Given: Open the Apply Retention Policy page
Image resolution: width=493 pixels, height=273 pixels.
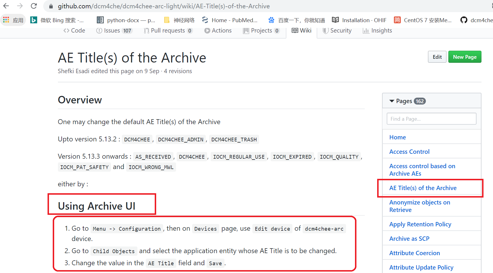Looking at the screenshot, I should coord(420,224).
